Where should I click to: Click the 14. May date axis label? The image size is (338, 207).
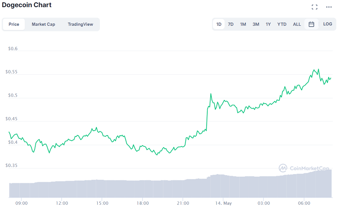tap(223, 203)
